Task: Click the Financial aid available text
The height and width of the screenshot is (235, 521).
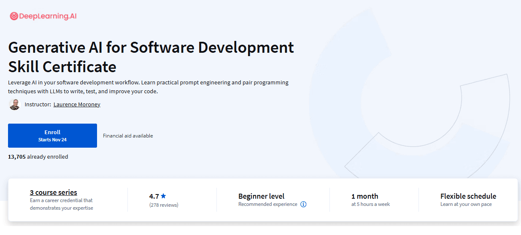Action: (128, 136)
